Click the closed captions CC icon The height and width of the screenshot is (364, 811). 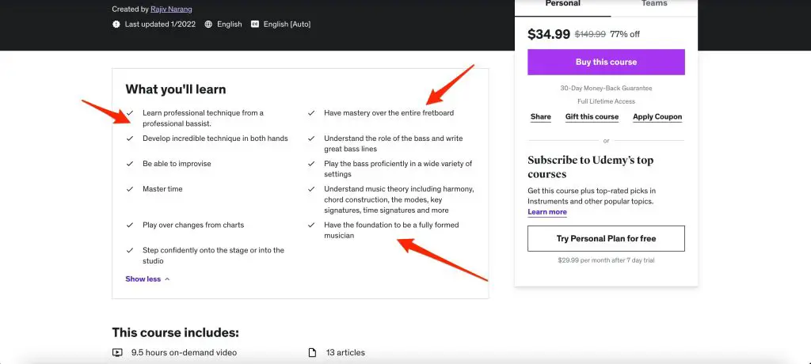coord(255,24)
